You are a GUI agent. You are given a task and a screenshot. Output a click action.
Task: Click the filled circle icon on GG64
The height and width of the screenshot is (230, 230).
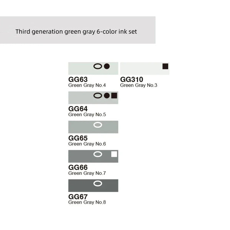point(107,95)
